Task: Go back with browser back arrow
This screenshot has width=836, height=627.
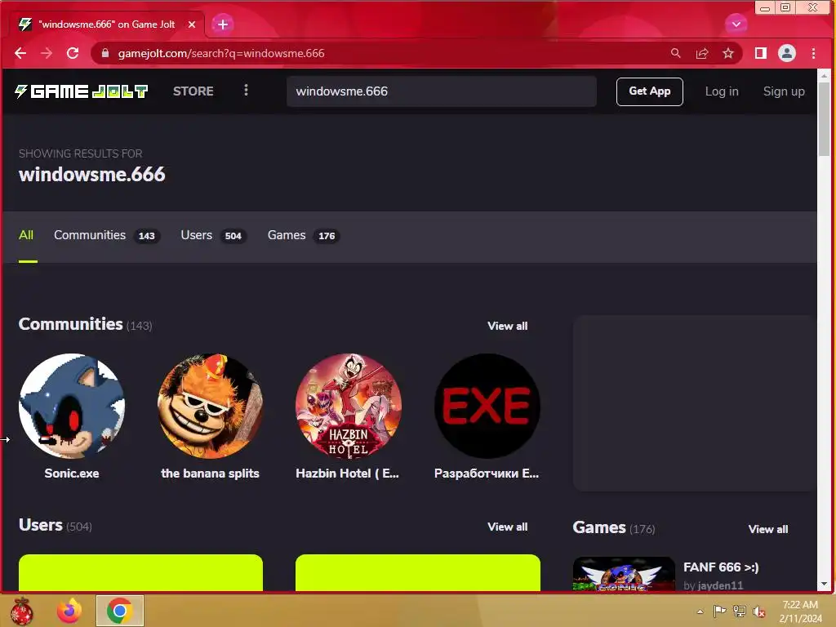Action: [x=20, y=53]
